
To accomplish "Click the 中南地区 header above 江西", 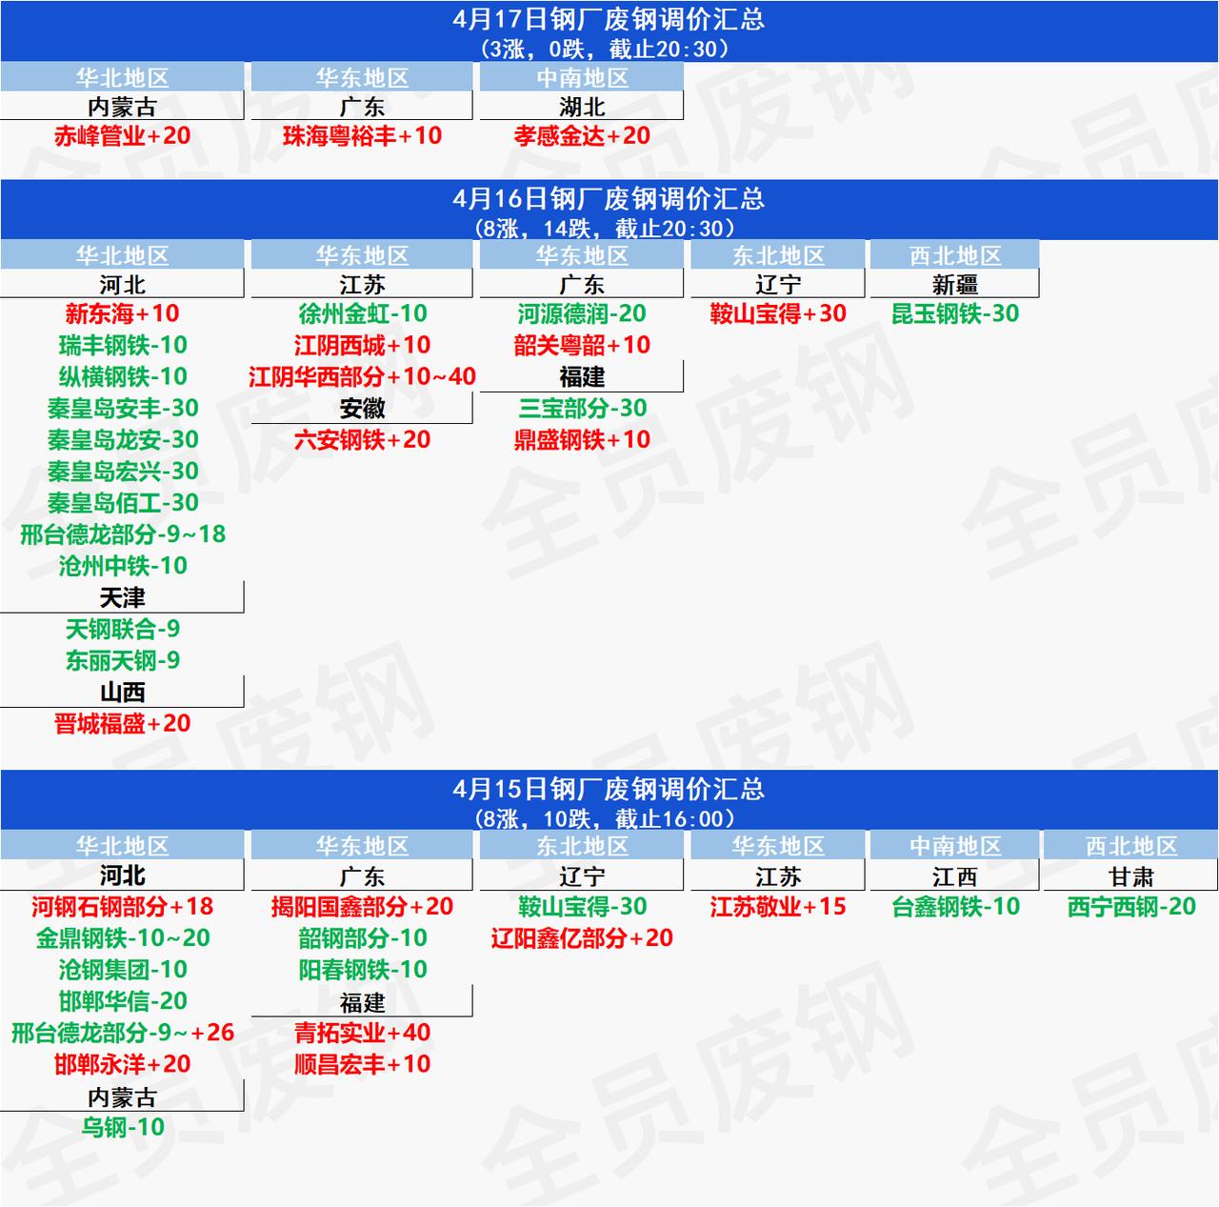I will [x=954, y=846].
